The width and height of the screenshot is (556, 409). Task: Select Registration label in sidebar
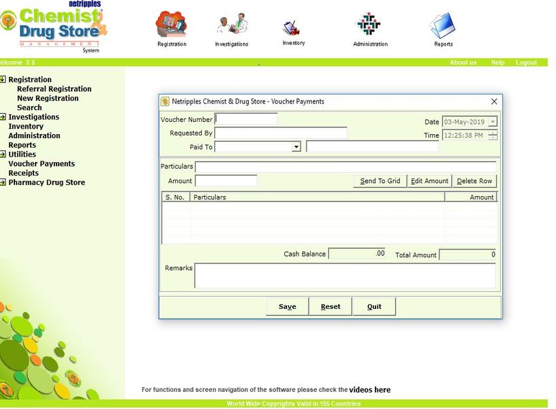[30, 80]
